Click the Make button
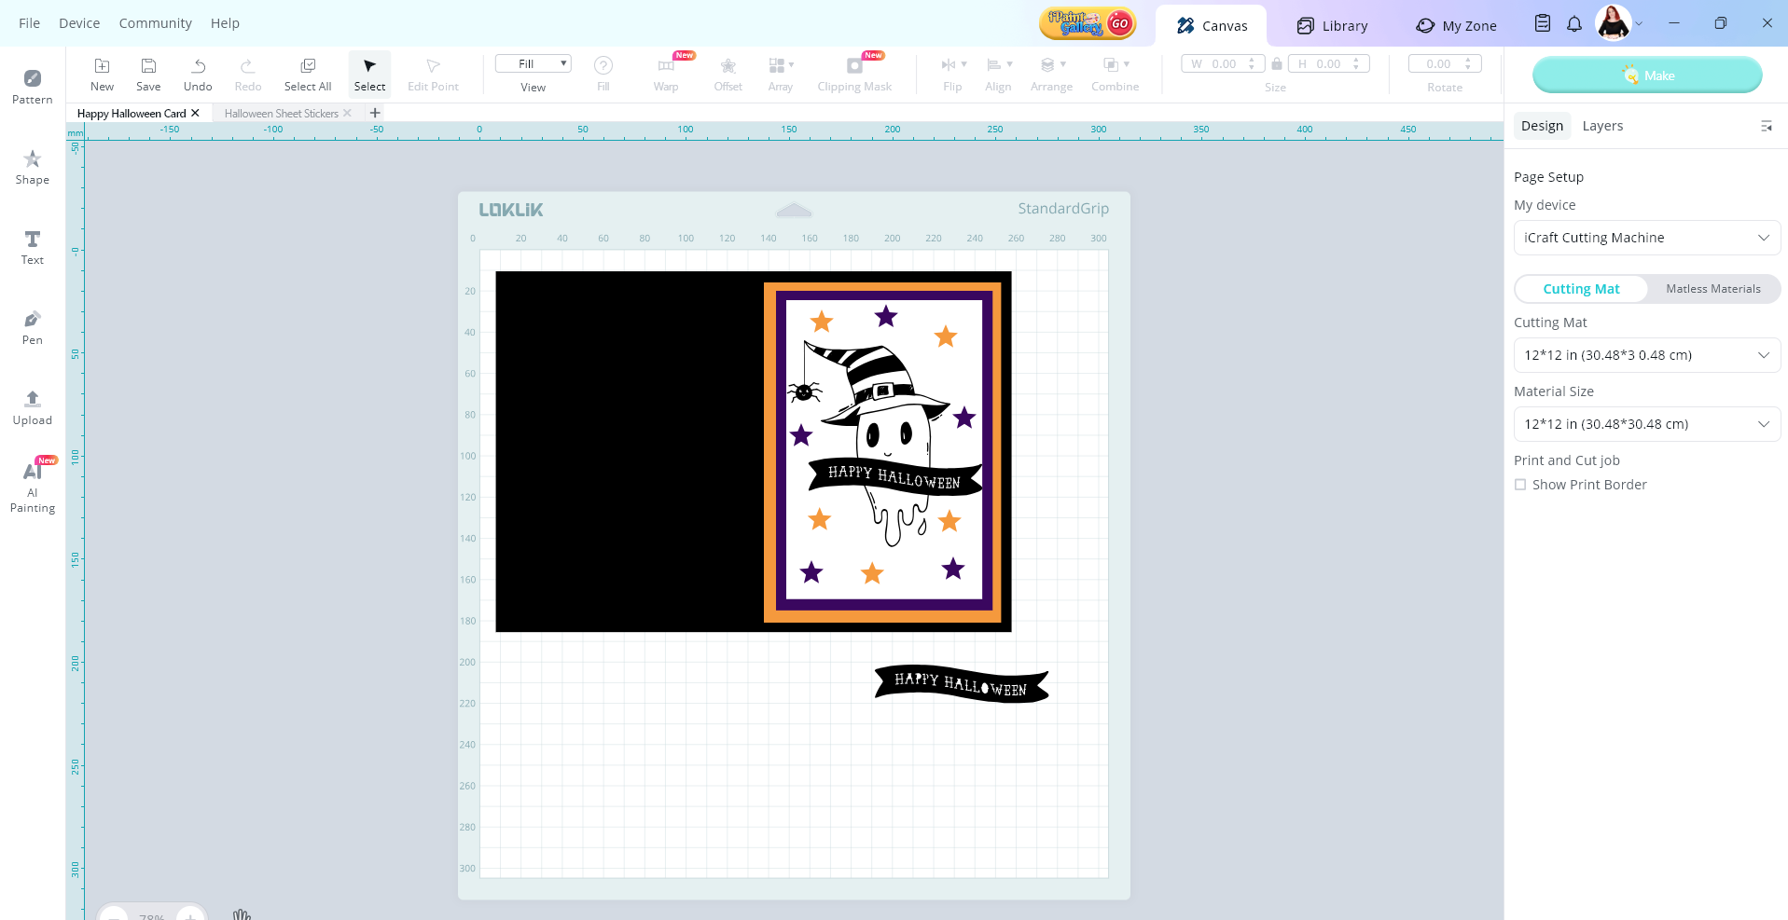Viewport: 1788px width, 920px height. (x=1647, y=75)
